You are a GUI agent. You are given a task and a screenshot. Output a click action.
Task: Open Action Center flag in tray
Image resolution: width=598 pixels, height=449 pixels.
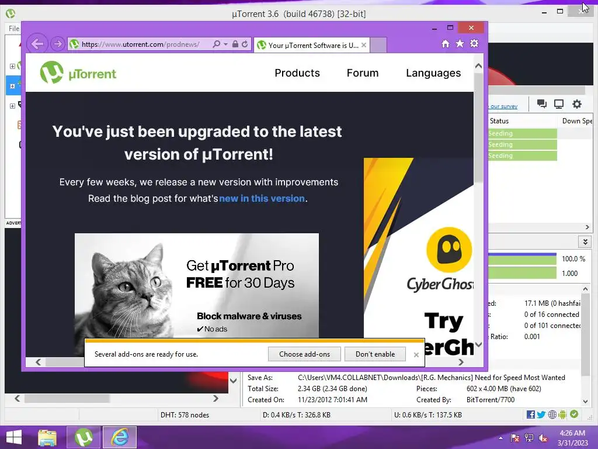click(x=515, y=438)
